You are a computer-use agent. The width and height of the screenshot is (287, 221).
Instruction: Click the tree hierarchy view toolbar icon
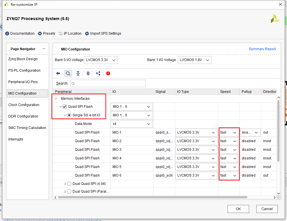point(98,73)
